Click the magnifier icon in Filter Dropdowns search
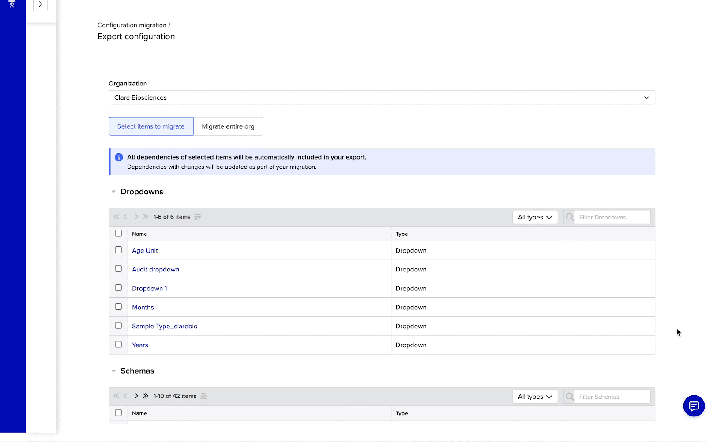The image size is (706, 442). click(x=569, y=217)
